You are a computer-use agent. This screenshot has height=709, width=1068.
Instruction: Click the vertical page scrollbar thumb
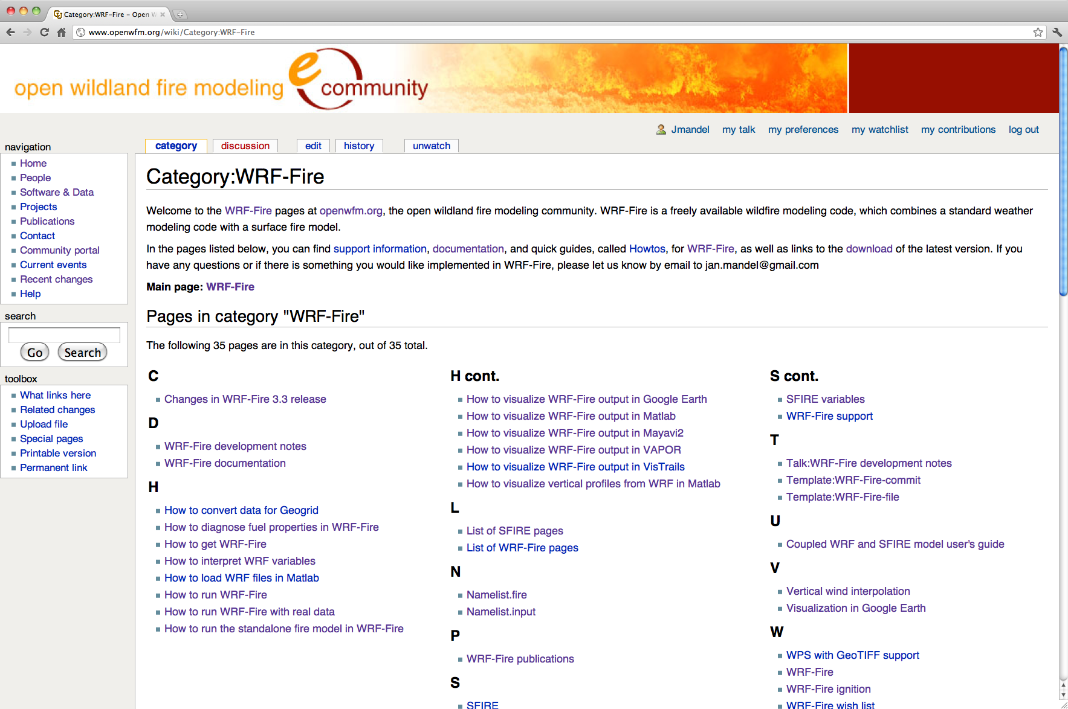click(1063, 172)
